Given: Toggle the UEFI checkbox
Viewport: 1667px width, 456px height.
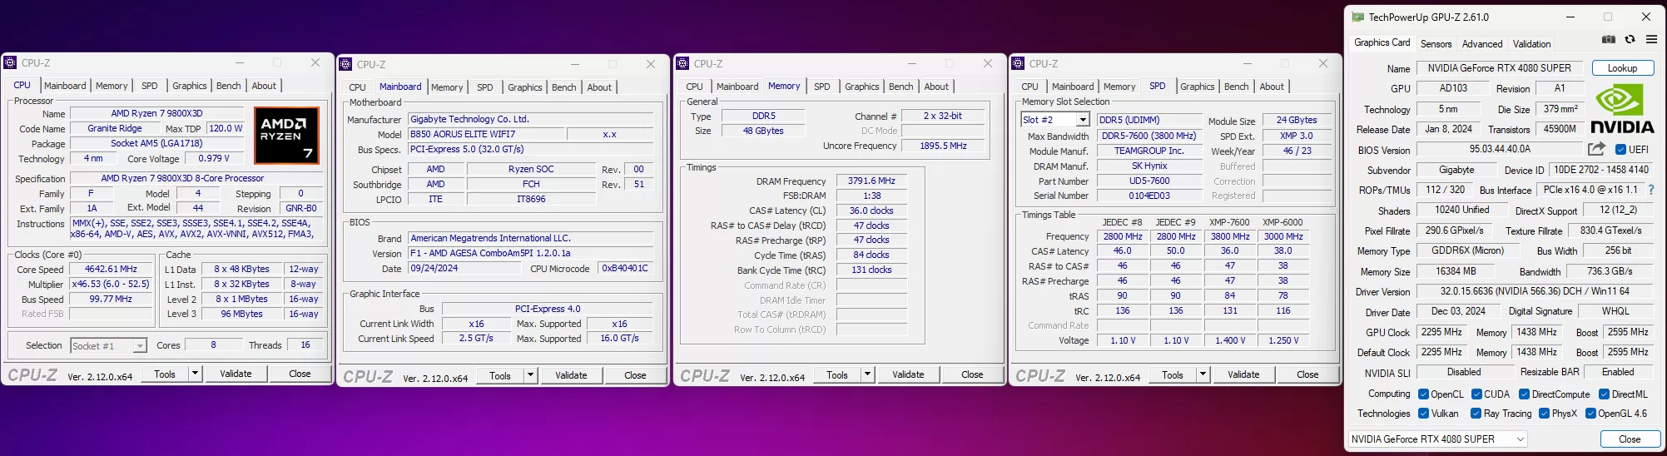Looking at the screenshot, I should coord(1620,150).
